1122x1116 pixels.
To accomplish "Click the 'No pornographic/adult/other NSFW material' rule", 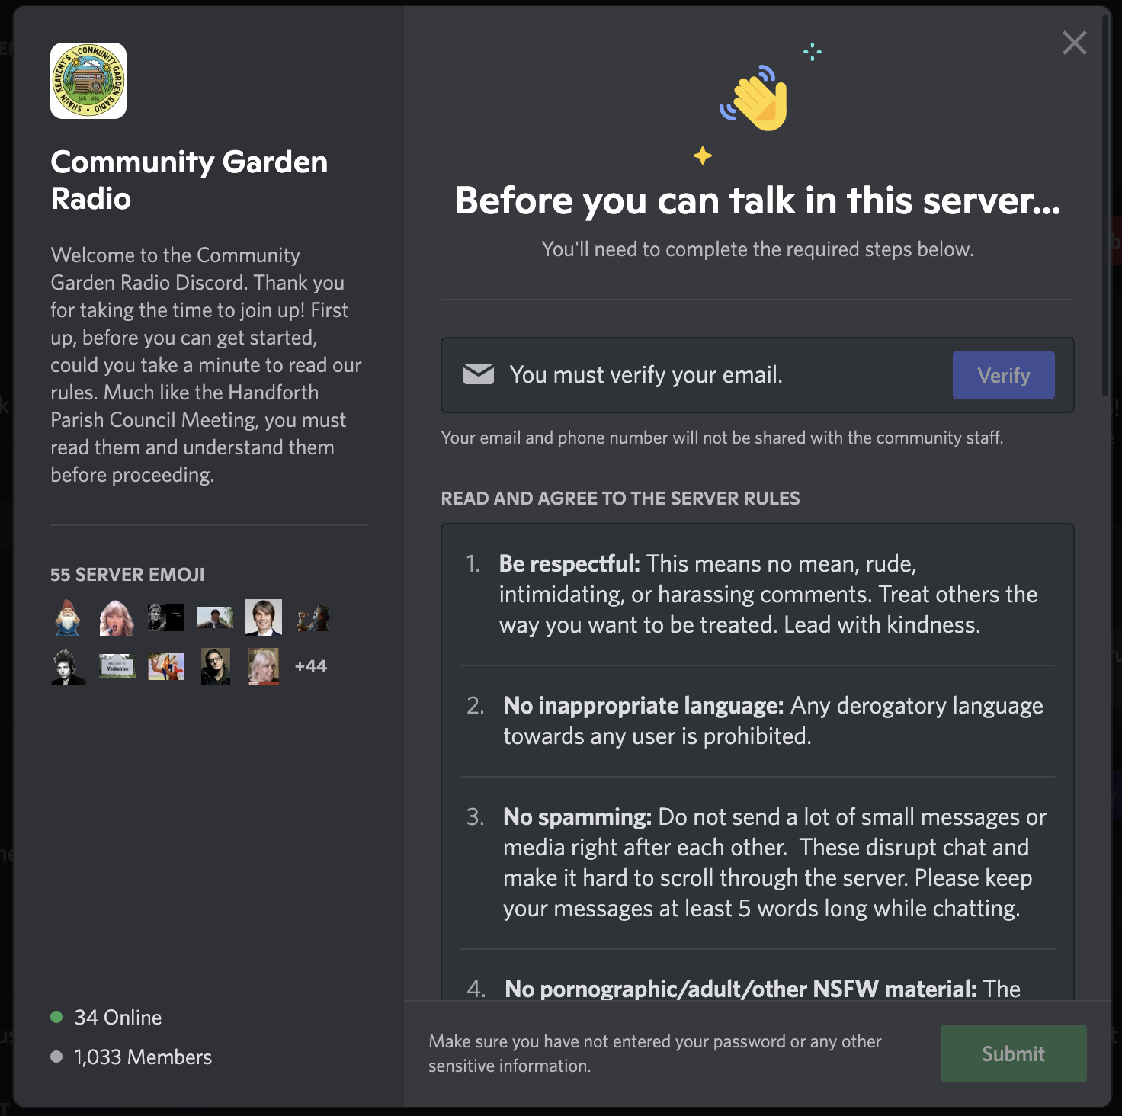I will click(762, 988).
